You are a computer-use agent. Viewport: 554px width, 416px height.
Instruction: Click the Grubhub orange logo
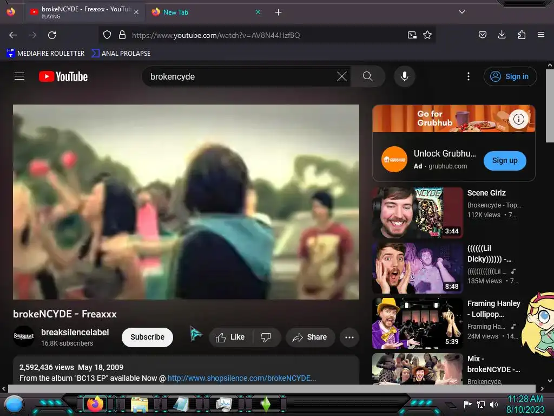tap(394, 160)
